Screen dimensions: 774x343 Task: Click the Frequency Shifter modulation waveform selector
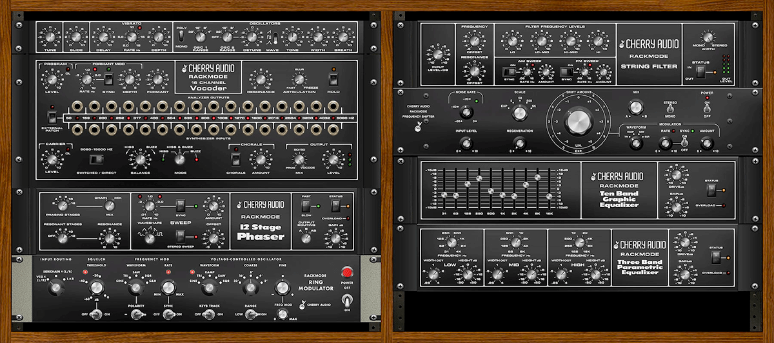tap(635, 144)
